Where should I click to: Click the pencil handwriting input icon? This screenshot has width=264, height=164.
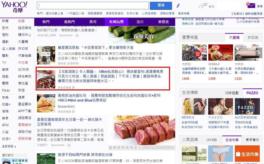click(x=178, y=6)
